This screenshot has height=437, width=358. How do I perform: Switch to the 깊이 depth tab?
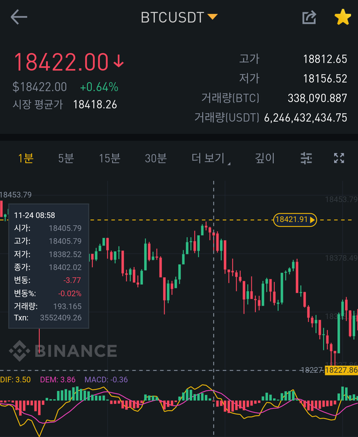coord(265,158)
